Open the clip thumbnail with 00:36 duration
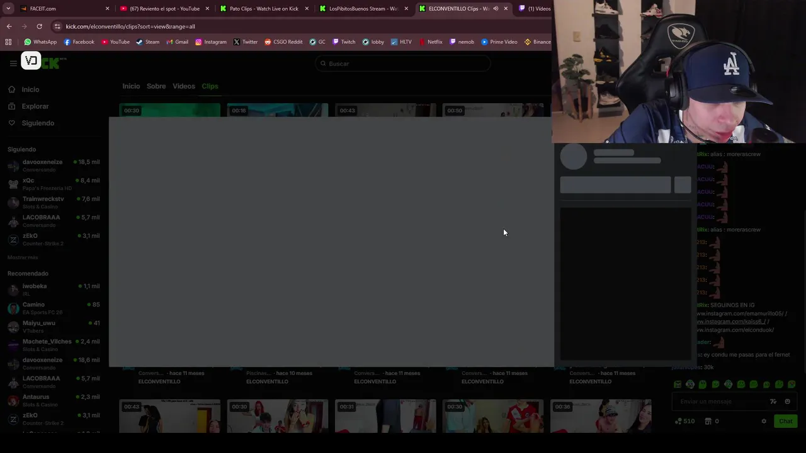 tap(601, 417)
